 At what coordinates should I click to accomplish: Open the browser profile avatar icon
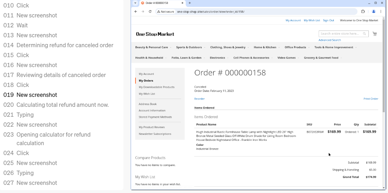(374, 12)
